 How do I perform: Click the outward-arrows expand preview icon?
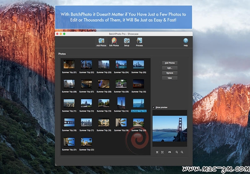point(162,152)
